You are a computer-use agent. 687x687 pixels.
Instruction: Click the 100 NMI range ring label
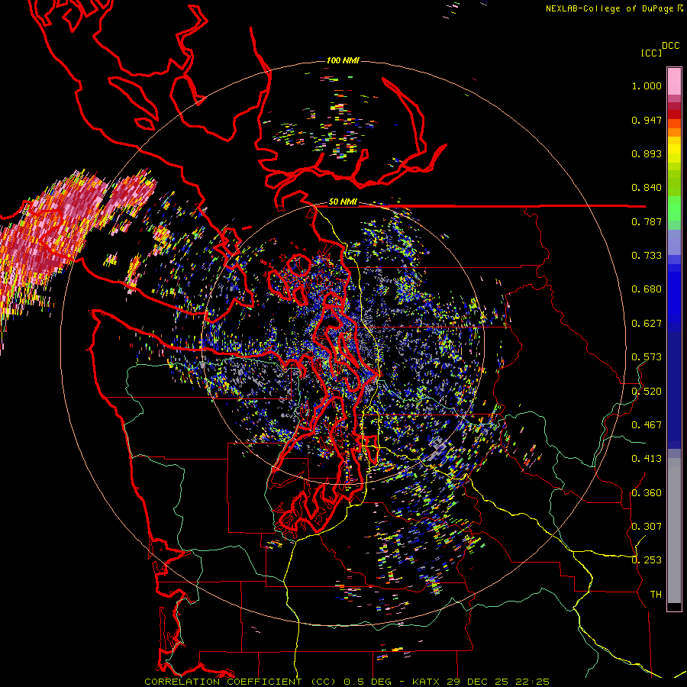[343, 60]
